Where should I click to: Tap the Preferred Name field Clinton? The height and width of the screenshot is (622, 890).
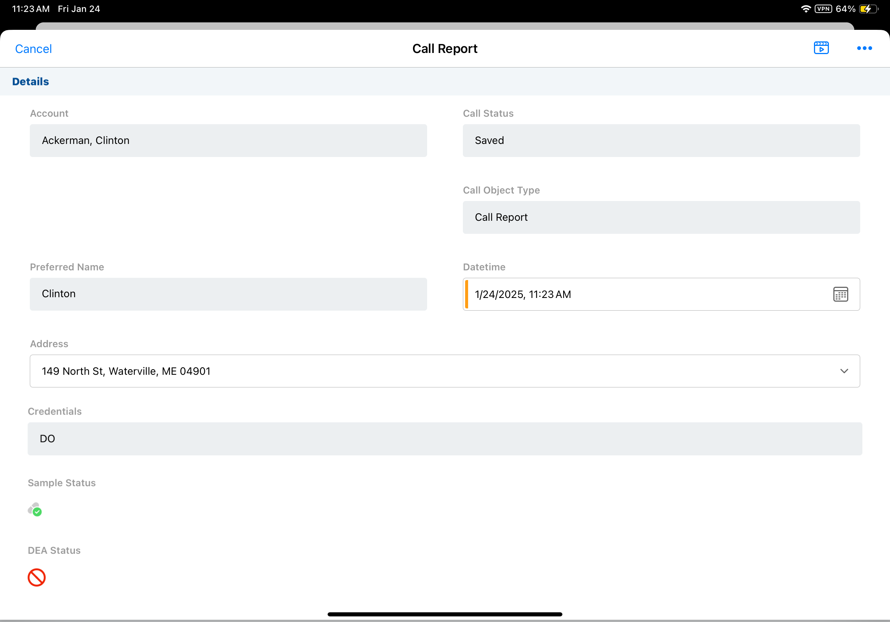pos(228,294)
